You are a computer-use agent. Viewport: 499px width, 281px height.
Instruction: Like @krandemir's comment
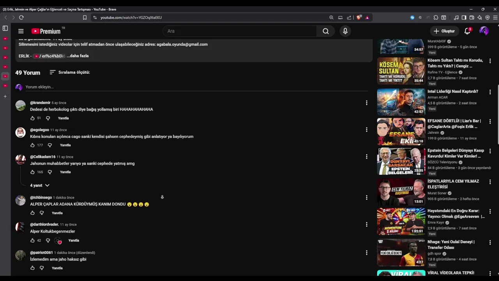[32, 118]
